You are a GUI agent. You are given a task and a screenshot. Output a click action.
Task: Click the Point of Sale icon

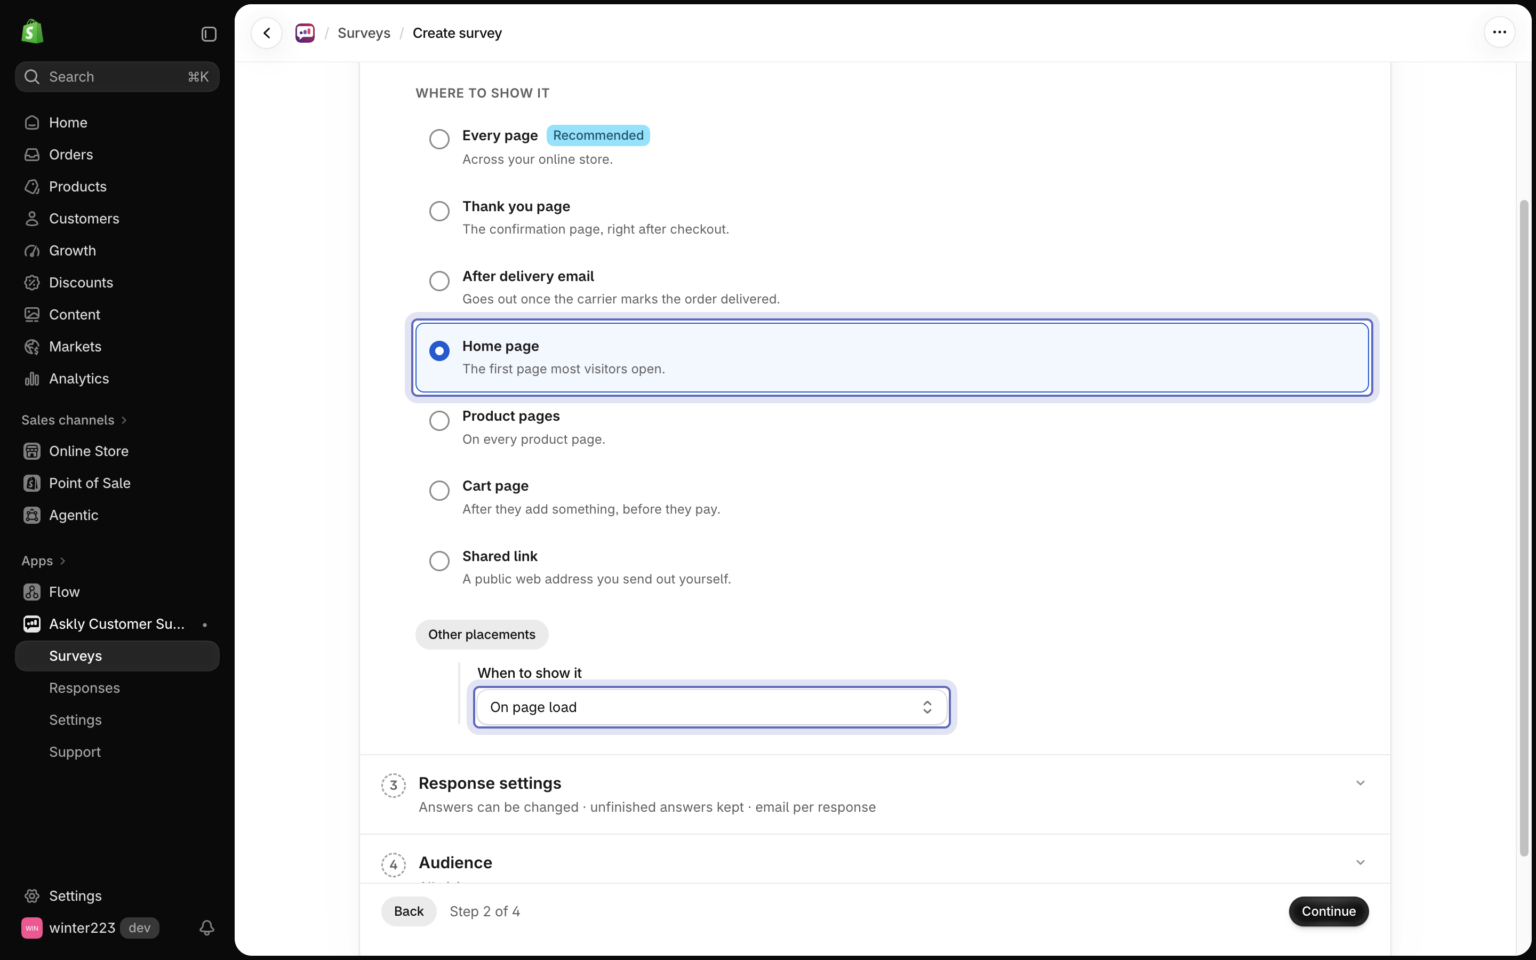click(x=32, y=483)
